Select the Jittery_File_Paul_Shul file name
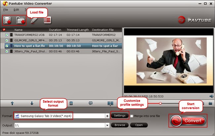This screenshot has width=215, height=136. (x=30, y=51)
